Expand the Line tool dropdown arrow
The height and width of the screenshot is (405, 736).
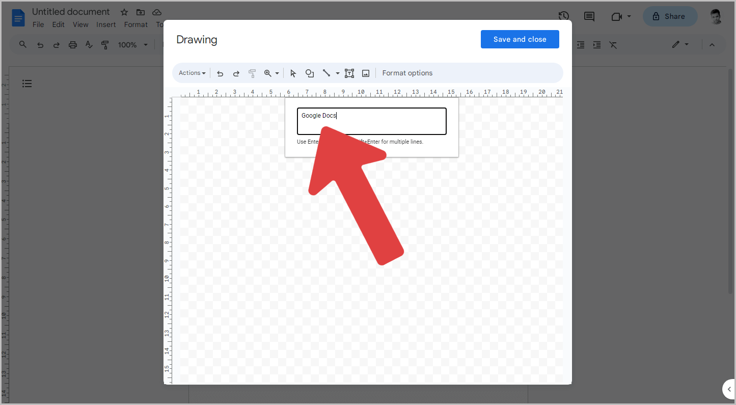(x=337, y=73)
